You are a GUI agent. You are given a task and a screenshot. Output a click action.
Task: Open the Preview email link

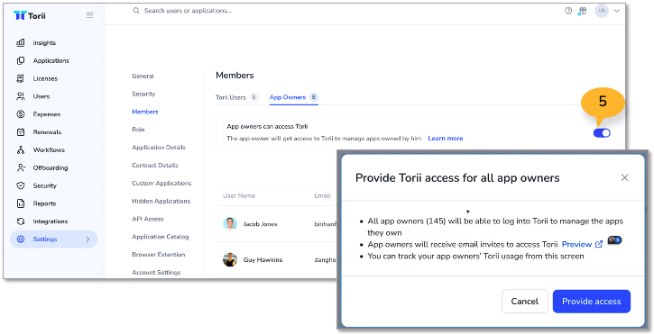(x=576, y=245)
